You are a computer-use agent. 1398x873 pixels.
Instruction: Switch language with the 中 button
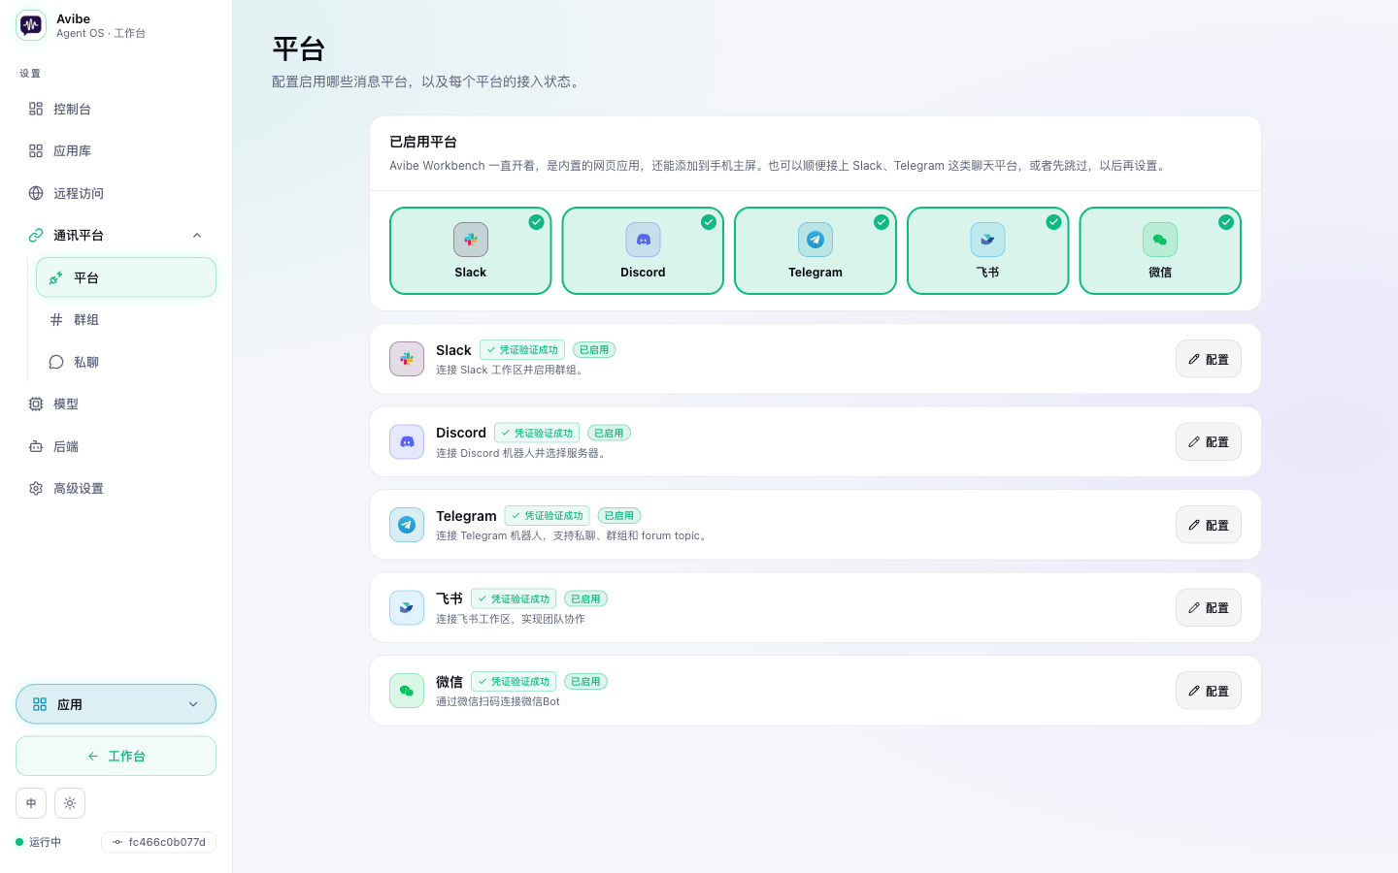(31, 803)
